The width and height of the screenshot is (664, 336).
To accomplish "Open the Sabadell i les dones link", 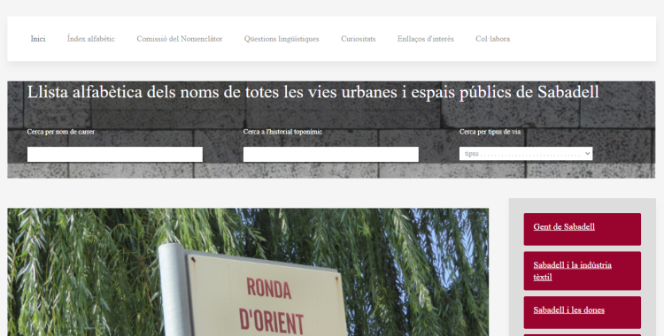I will tap(568, 310).
